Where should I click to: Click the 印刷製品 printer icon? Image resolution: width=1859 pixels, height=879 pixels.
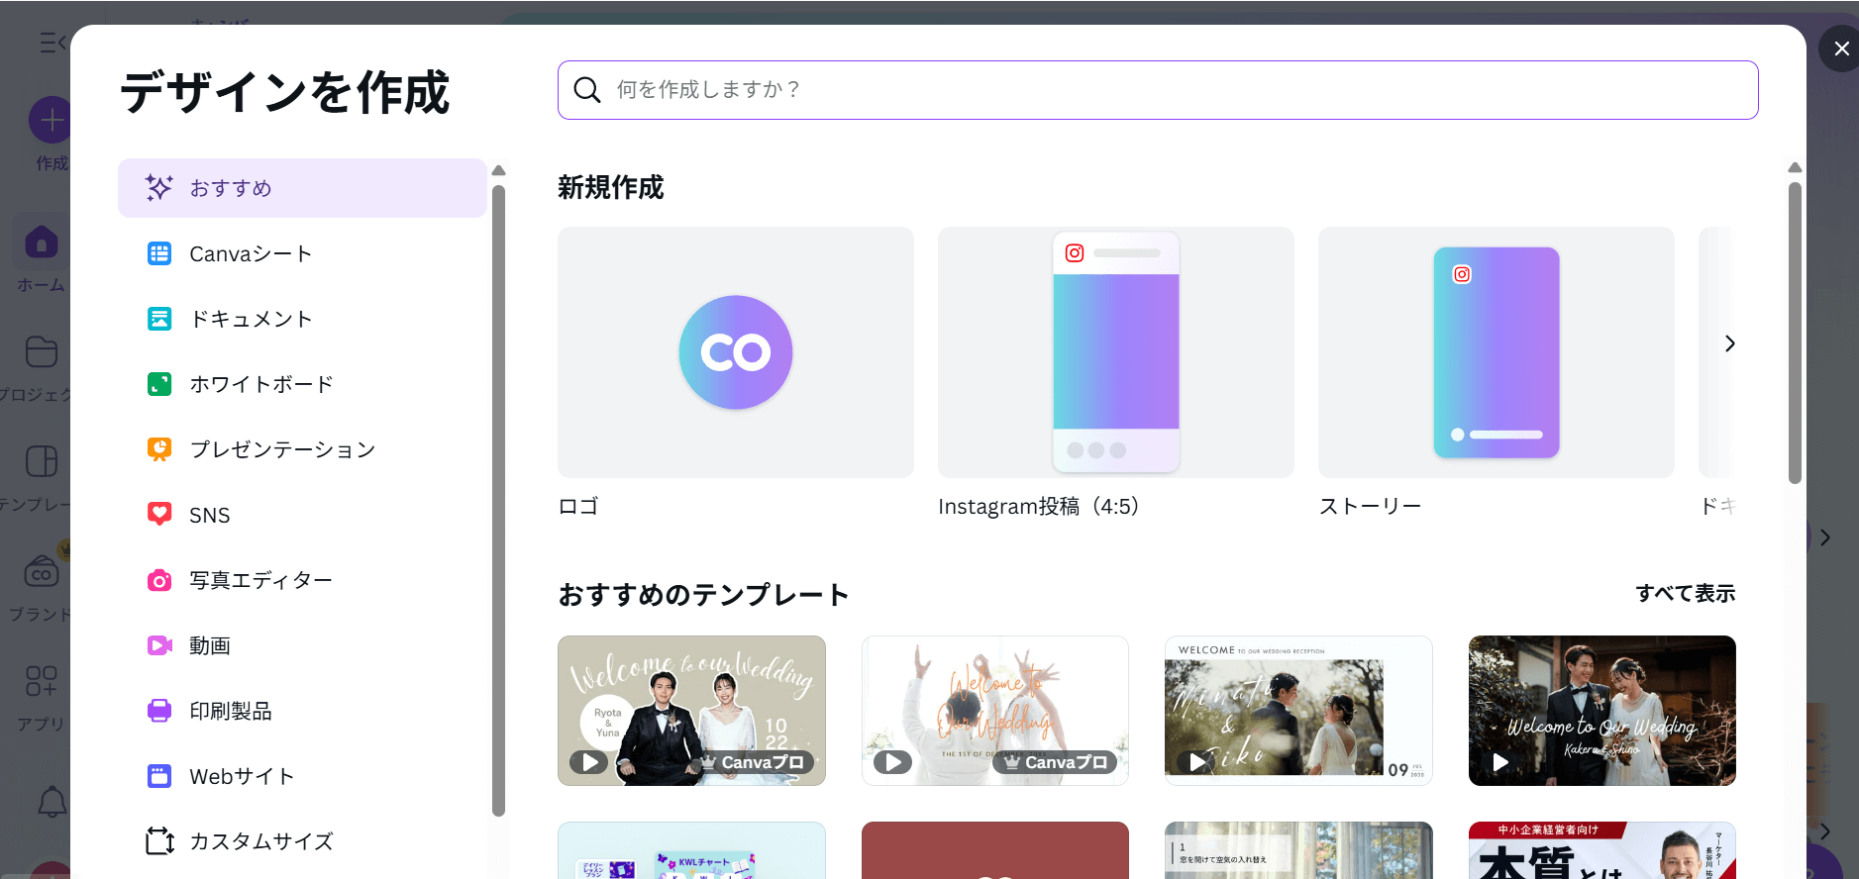click(159, 711)
